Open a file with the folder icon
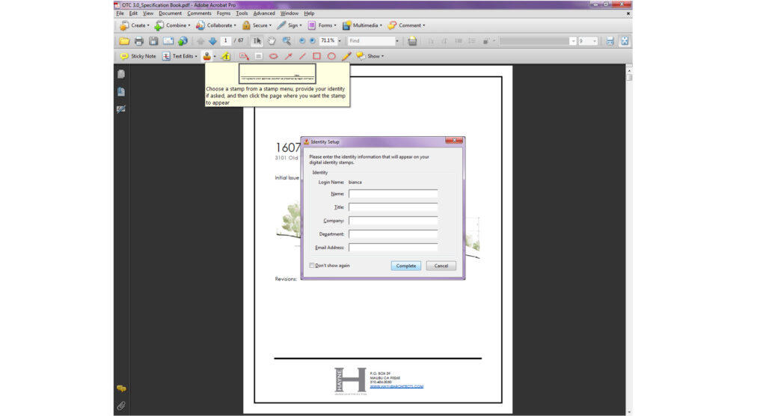The image size is (766, 416). click(x=124, y=41)
